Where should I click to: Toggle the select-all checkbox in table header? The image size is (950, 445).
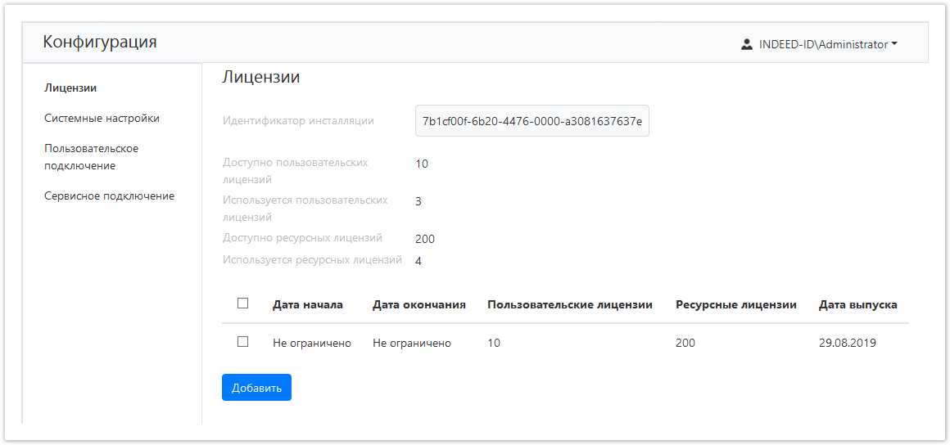(x=242, y=303)
